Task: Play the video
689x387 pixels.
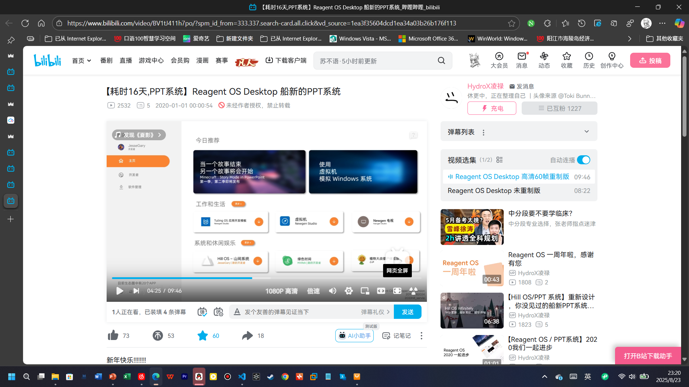Action: [x=120, y=291]
